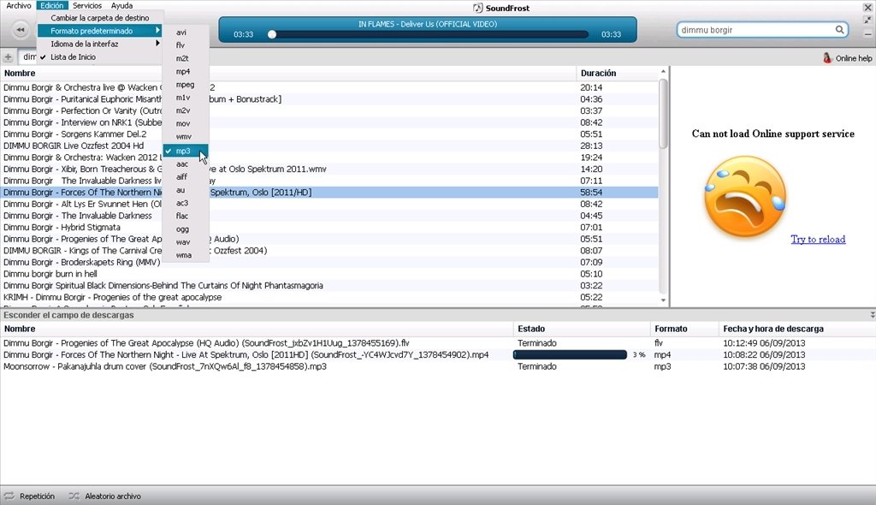Click the Try to reload link
Image resolution: width=876 pixels, height=505 pixels.
818,240
